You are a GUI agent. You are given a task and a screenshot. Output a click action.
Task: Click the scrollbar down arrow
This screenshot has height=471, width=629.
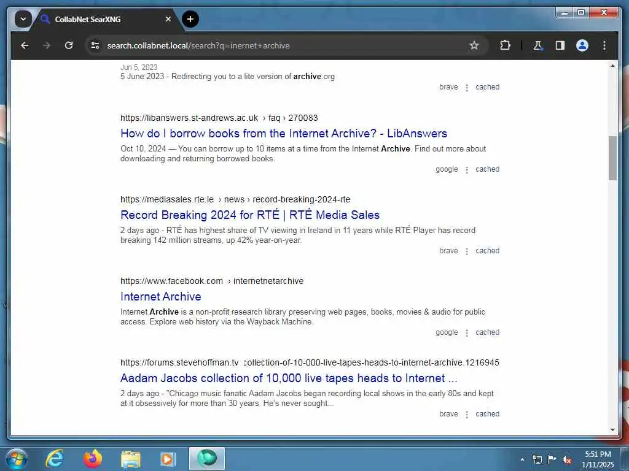click(612, 430)
